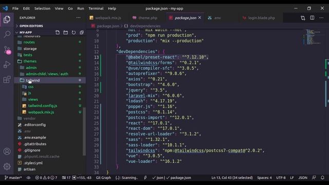
Task: Open the Manage settings gear
Action: (x=7, y=166)
